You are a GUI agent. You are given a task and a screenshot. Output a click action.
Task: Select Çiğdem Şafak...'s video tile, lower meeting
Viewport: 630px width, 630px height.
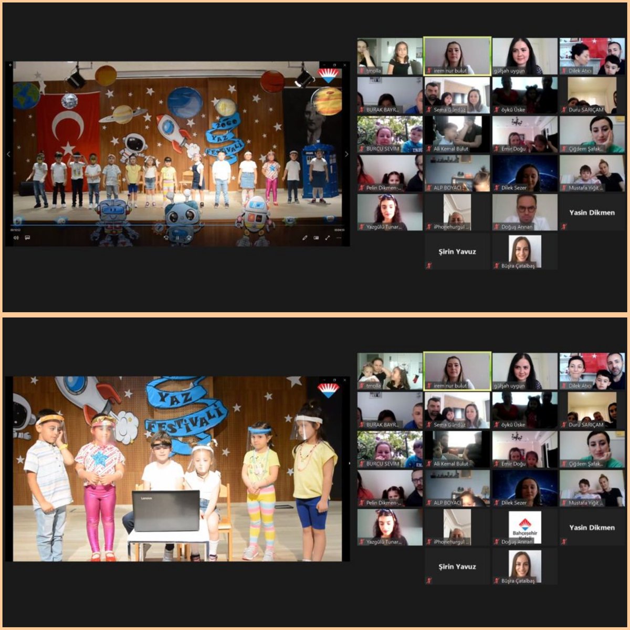click(x=592, y=449)
